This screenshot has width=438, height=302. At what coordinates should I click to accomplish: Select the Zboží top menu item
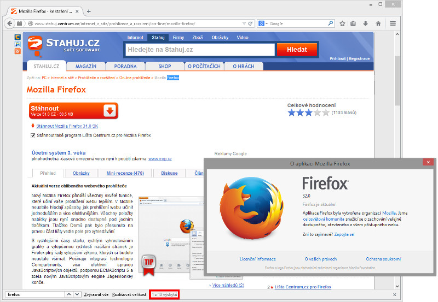coord(198,37)
